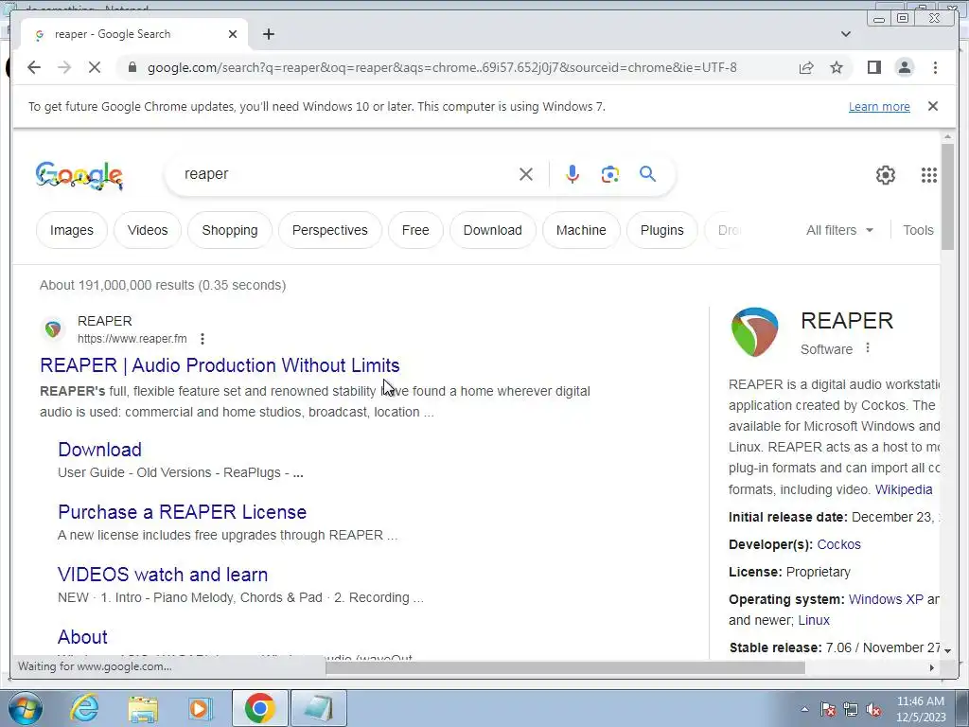The width and height of the screenshot is (969, 727).
Task: Open the taskbar clock and date
Action: (921, 709)
